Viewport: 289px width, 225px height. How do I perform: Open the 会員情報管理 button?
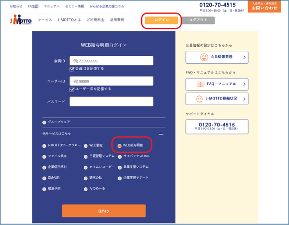click(217, 57)
